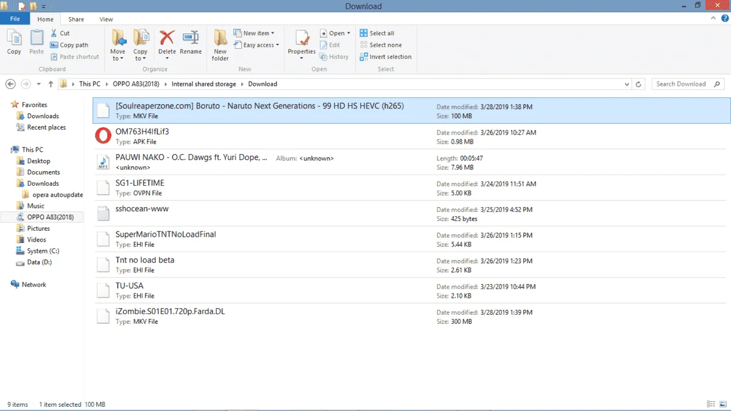Screen dimensions: 731x411
Task: Click Internal shared storage breadcrumb
Action: (x=205, y=84)
